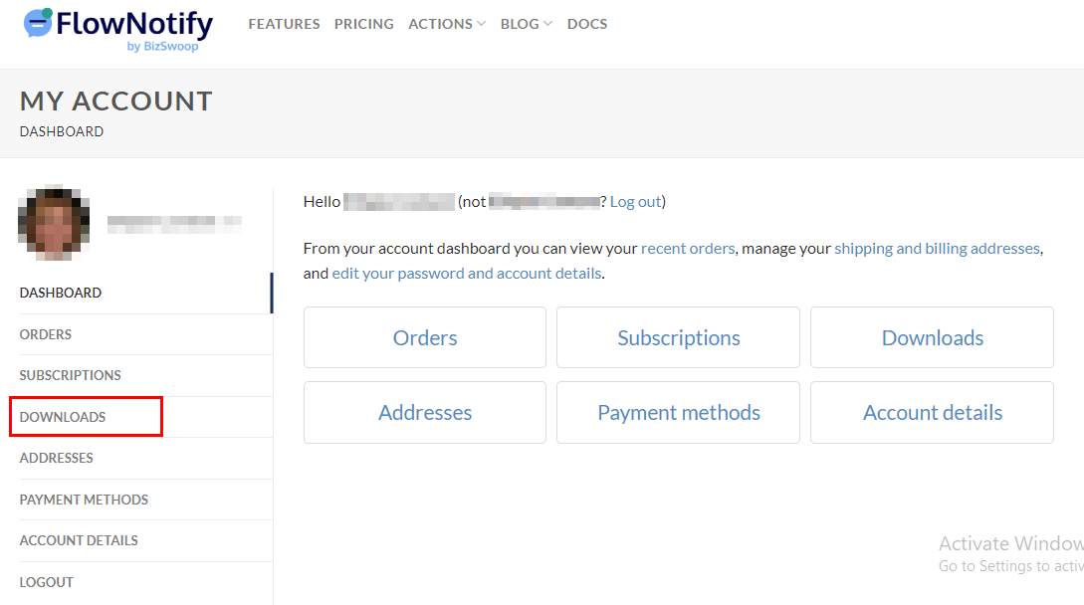Open SUBSCRIPTIONS from the sidebar
The height and width of the screenshot is (605, 1084).
pyautogui.click(x=71, y=375)
